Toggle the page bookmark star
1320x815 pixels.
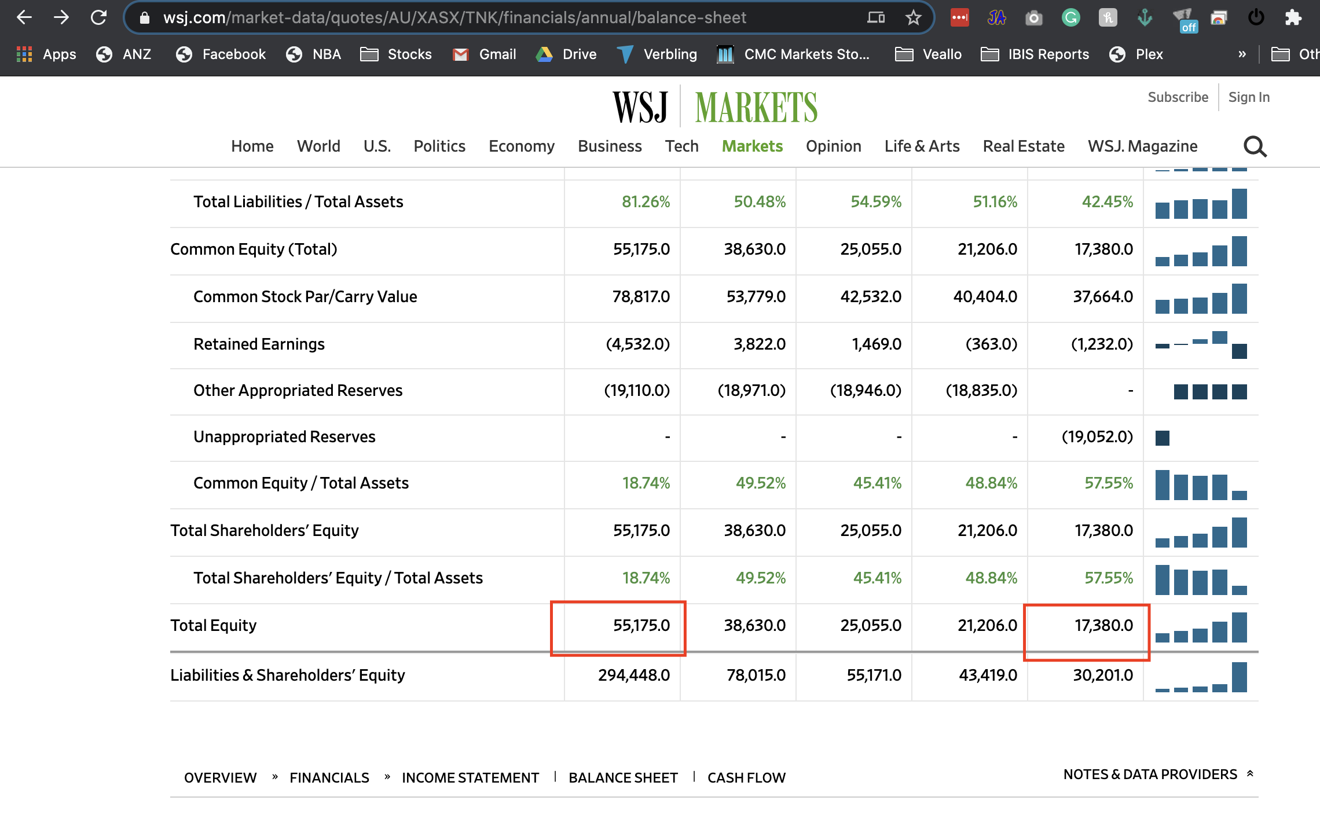click(912, 17)
